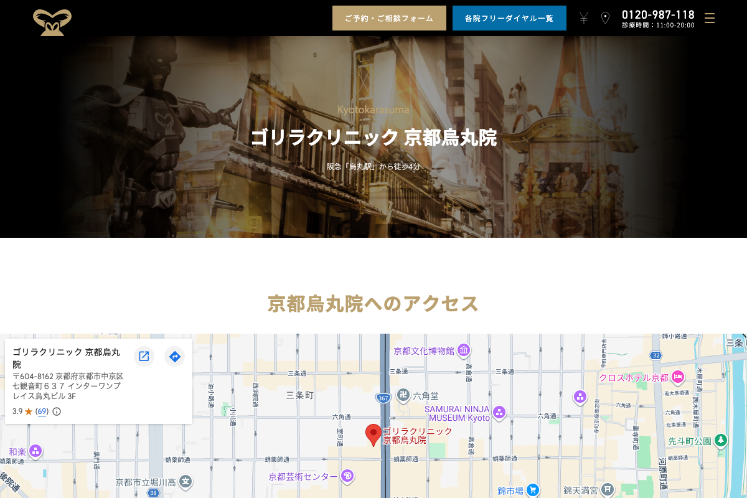Click the location pin icon in the header
The image size is (747, 498).
click(x=605, y=18)
